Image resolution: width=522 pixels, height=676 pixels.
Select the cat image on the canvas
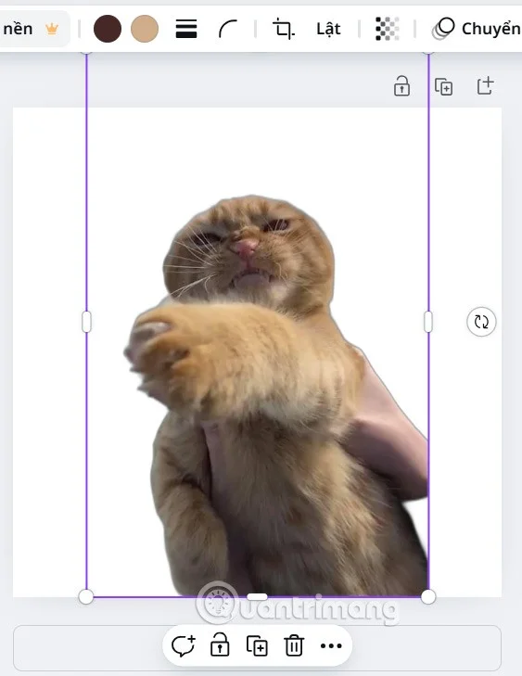[276, 397]
